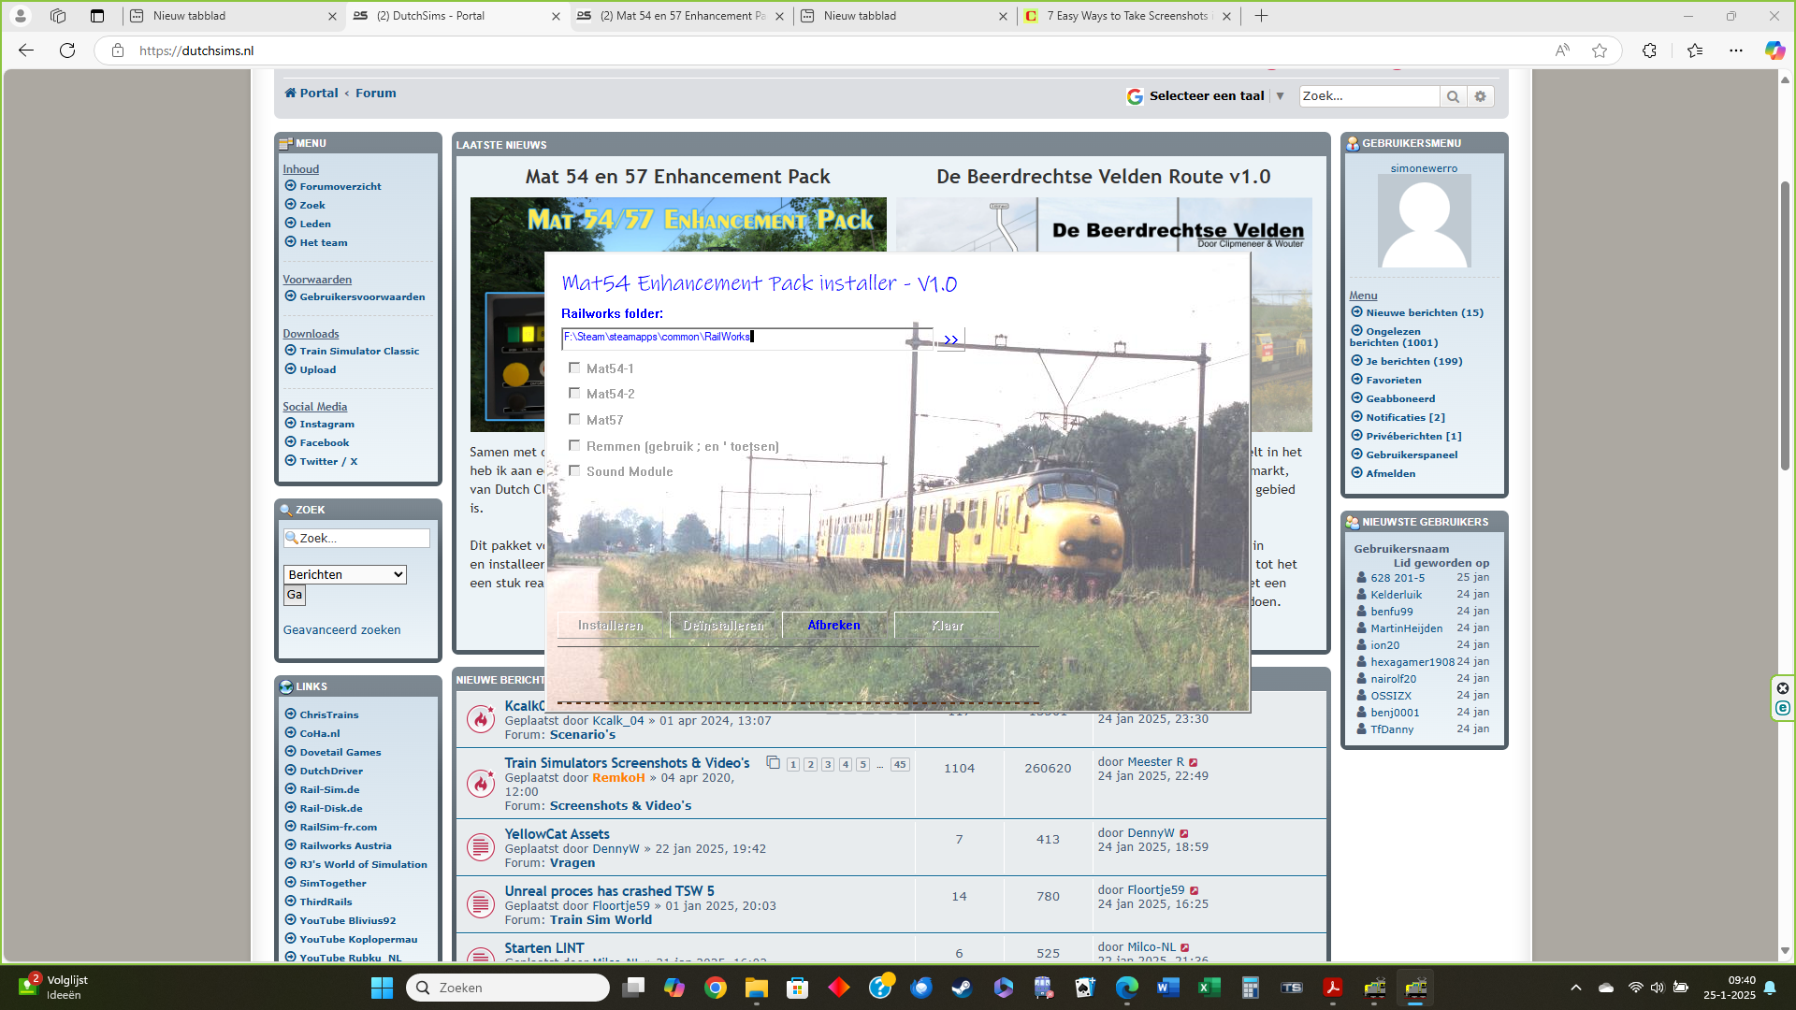Tick the Mat54-1 checkbox
Image resolution: width=1796 pixels, height=1010 pixels.
point(574,368)
